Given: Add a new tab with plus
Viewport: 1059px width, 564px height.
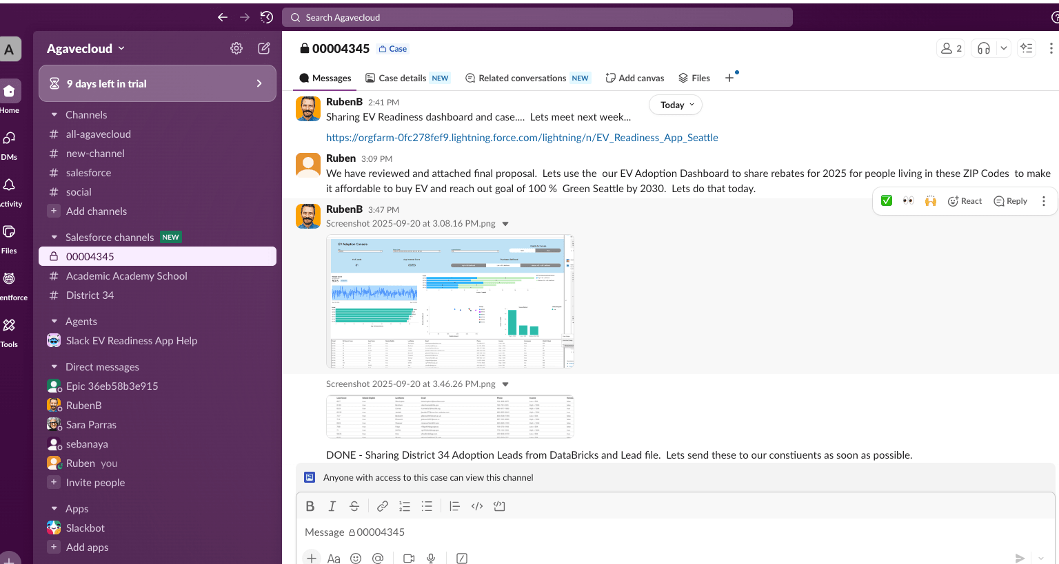Looking at the screenshot, I should point(729,78).
